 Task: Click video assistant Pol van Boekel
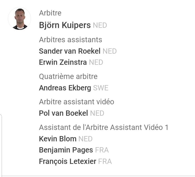click(x=63, y=113)
